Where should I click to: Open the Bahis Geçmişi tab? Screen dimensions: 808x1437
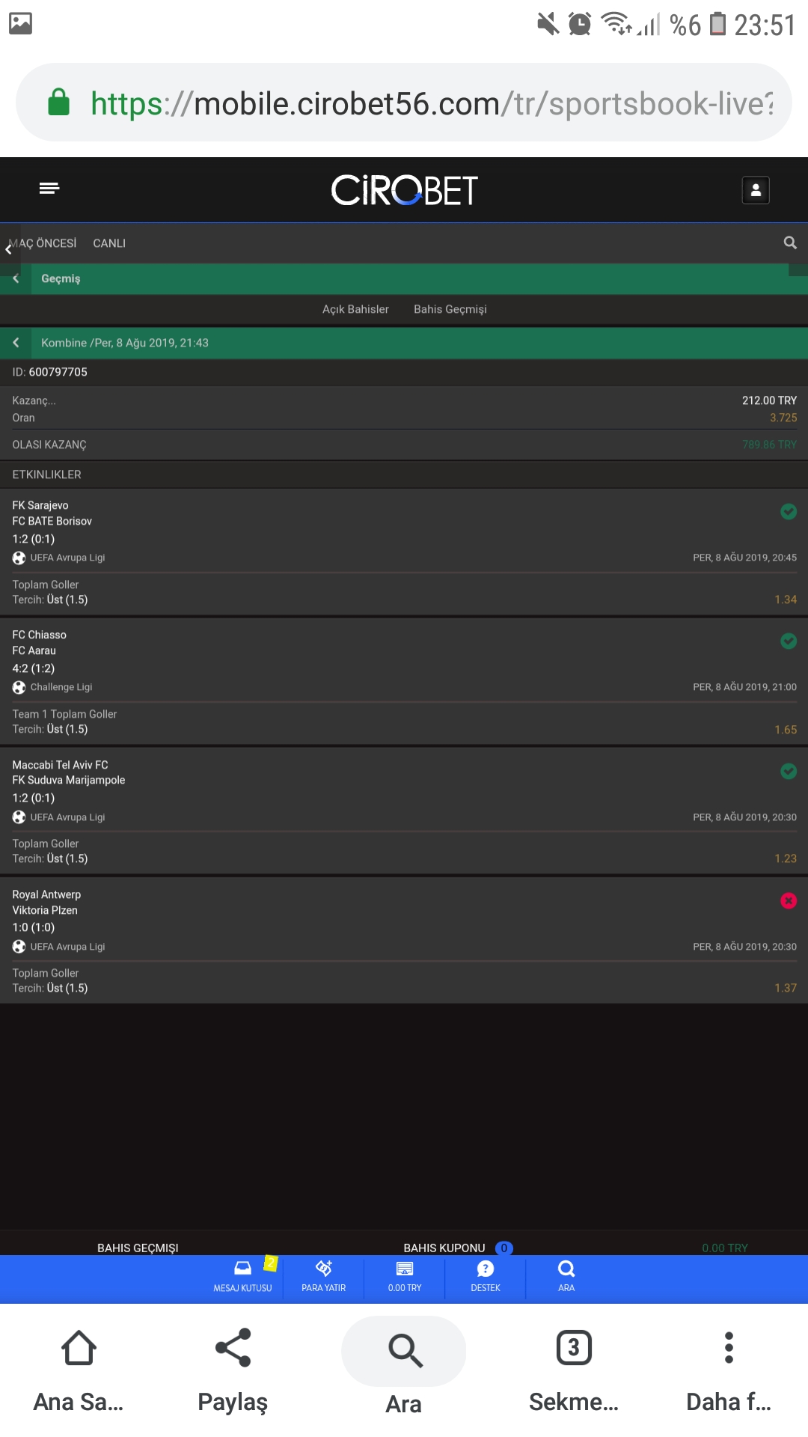[450, 309]
